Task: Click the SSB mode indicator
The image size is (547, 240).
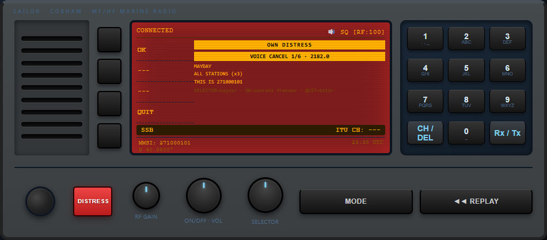Action: coord(147,130)
